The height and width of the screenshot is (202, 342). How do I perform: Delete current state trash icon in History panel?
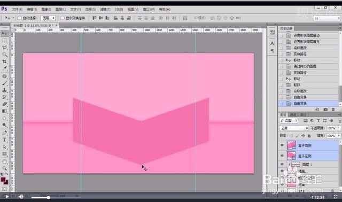point(333,110)
